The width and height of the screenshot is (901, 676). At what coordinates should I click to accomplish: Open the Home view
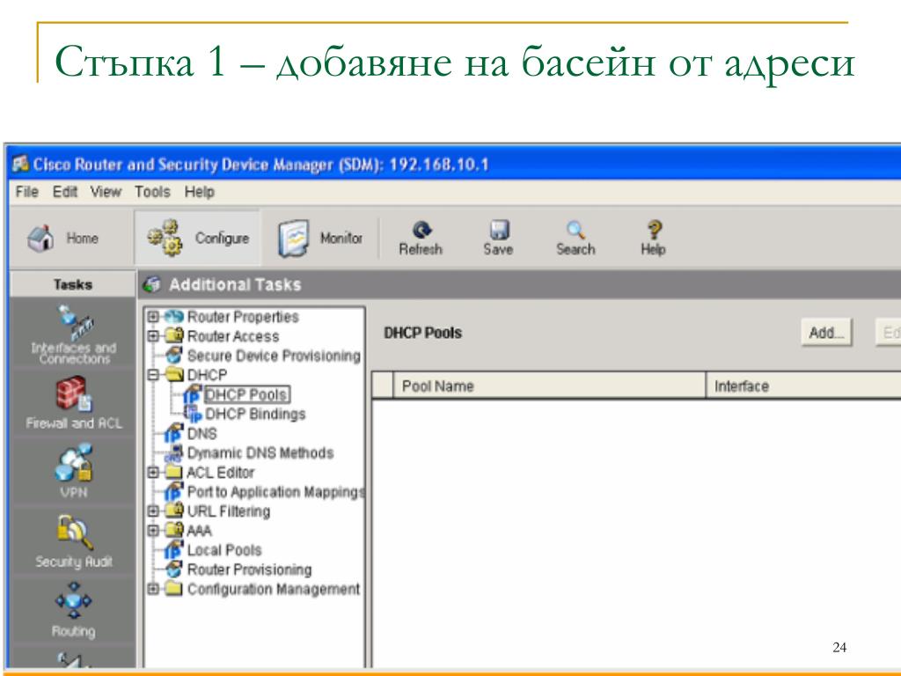click(x=63, y=238)
